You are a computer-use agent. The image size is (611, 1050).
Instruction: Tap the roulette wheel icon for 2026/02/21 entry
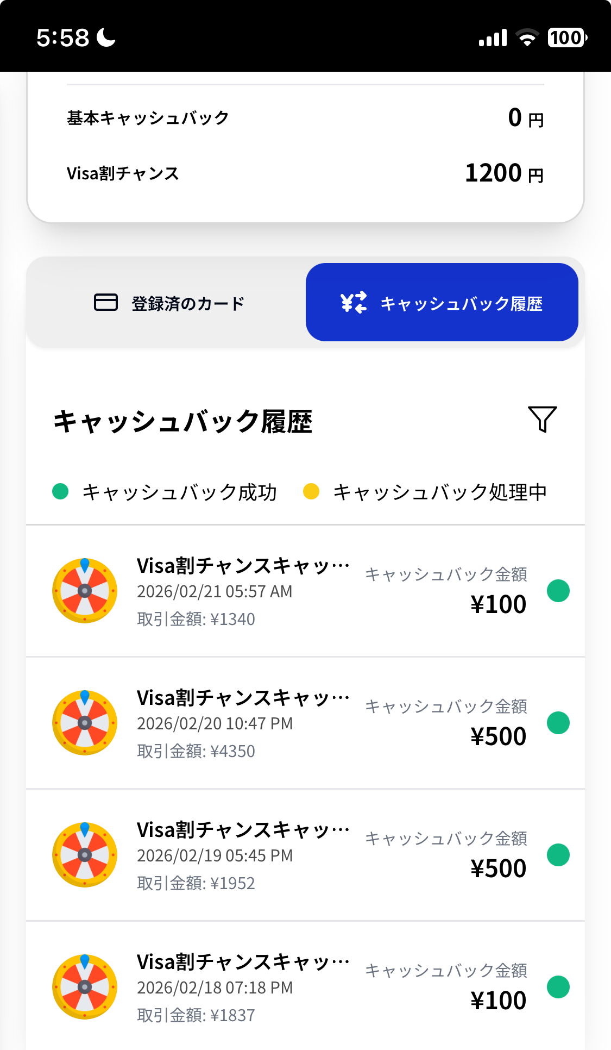tap(85, 591)
